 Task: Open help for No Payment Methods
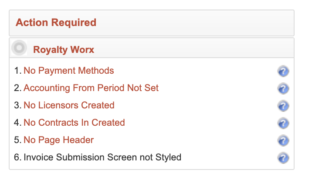pyautogui.click(x=283, y=71)
